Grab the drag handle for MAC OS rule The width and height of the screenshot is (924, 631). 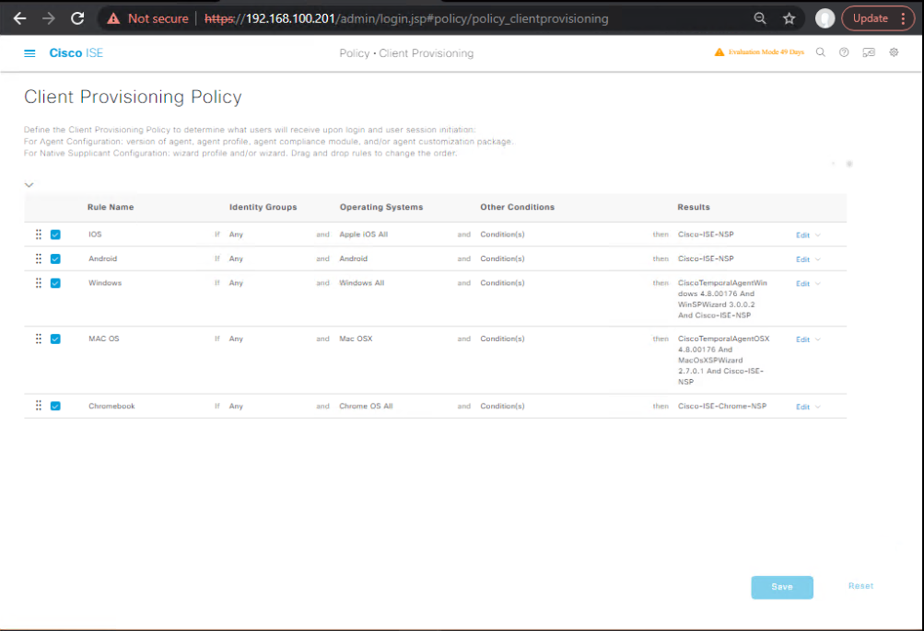point(39,338)
